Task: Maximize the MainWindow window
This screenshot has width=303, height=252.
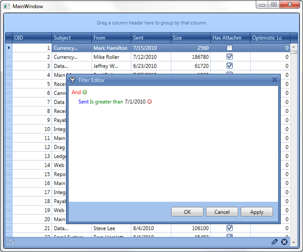Action: pos(274,5)
